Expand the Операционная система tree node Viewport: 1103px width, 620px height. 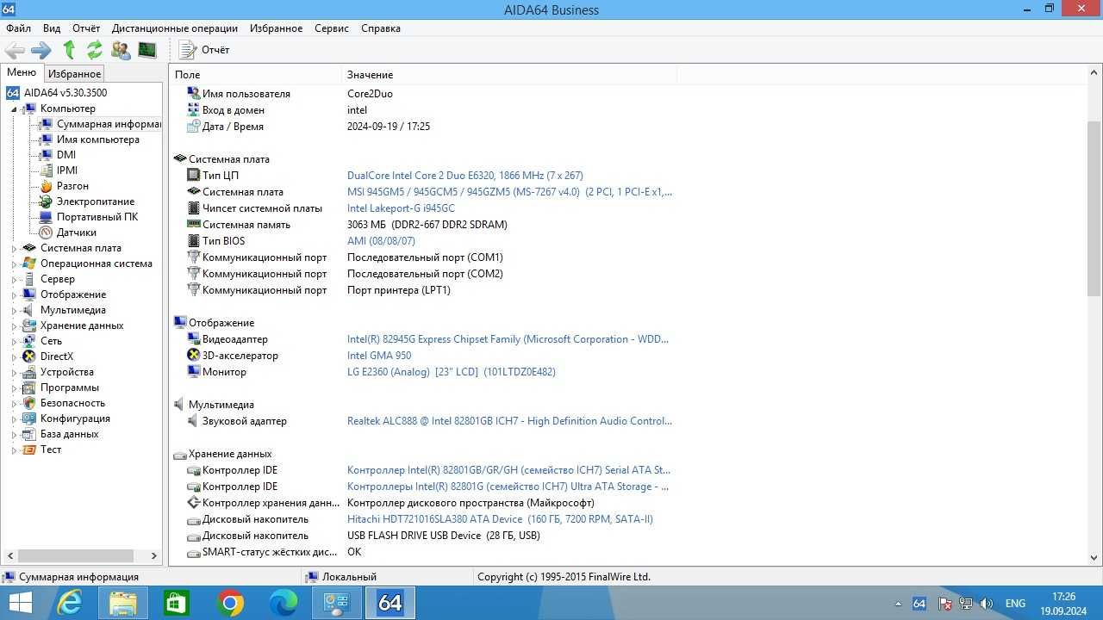pyautogui.click(x=14, y=263)
